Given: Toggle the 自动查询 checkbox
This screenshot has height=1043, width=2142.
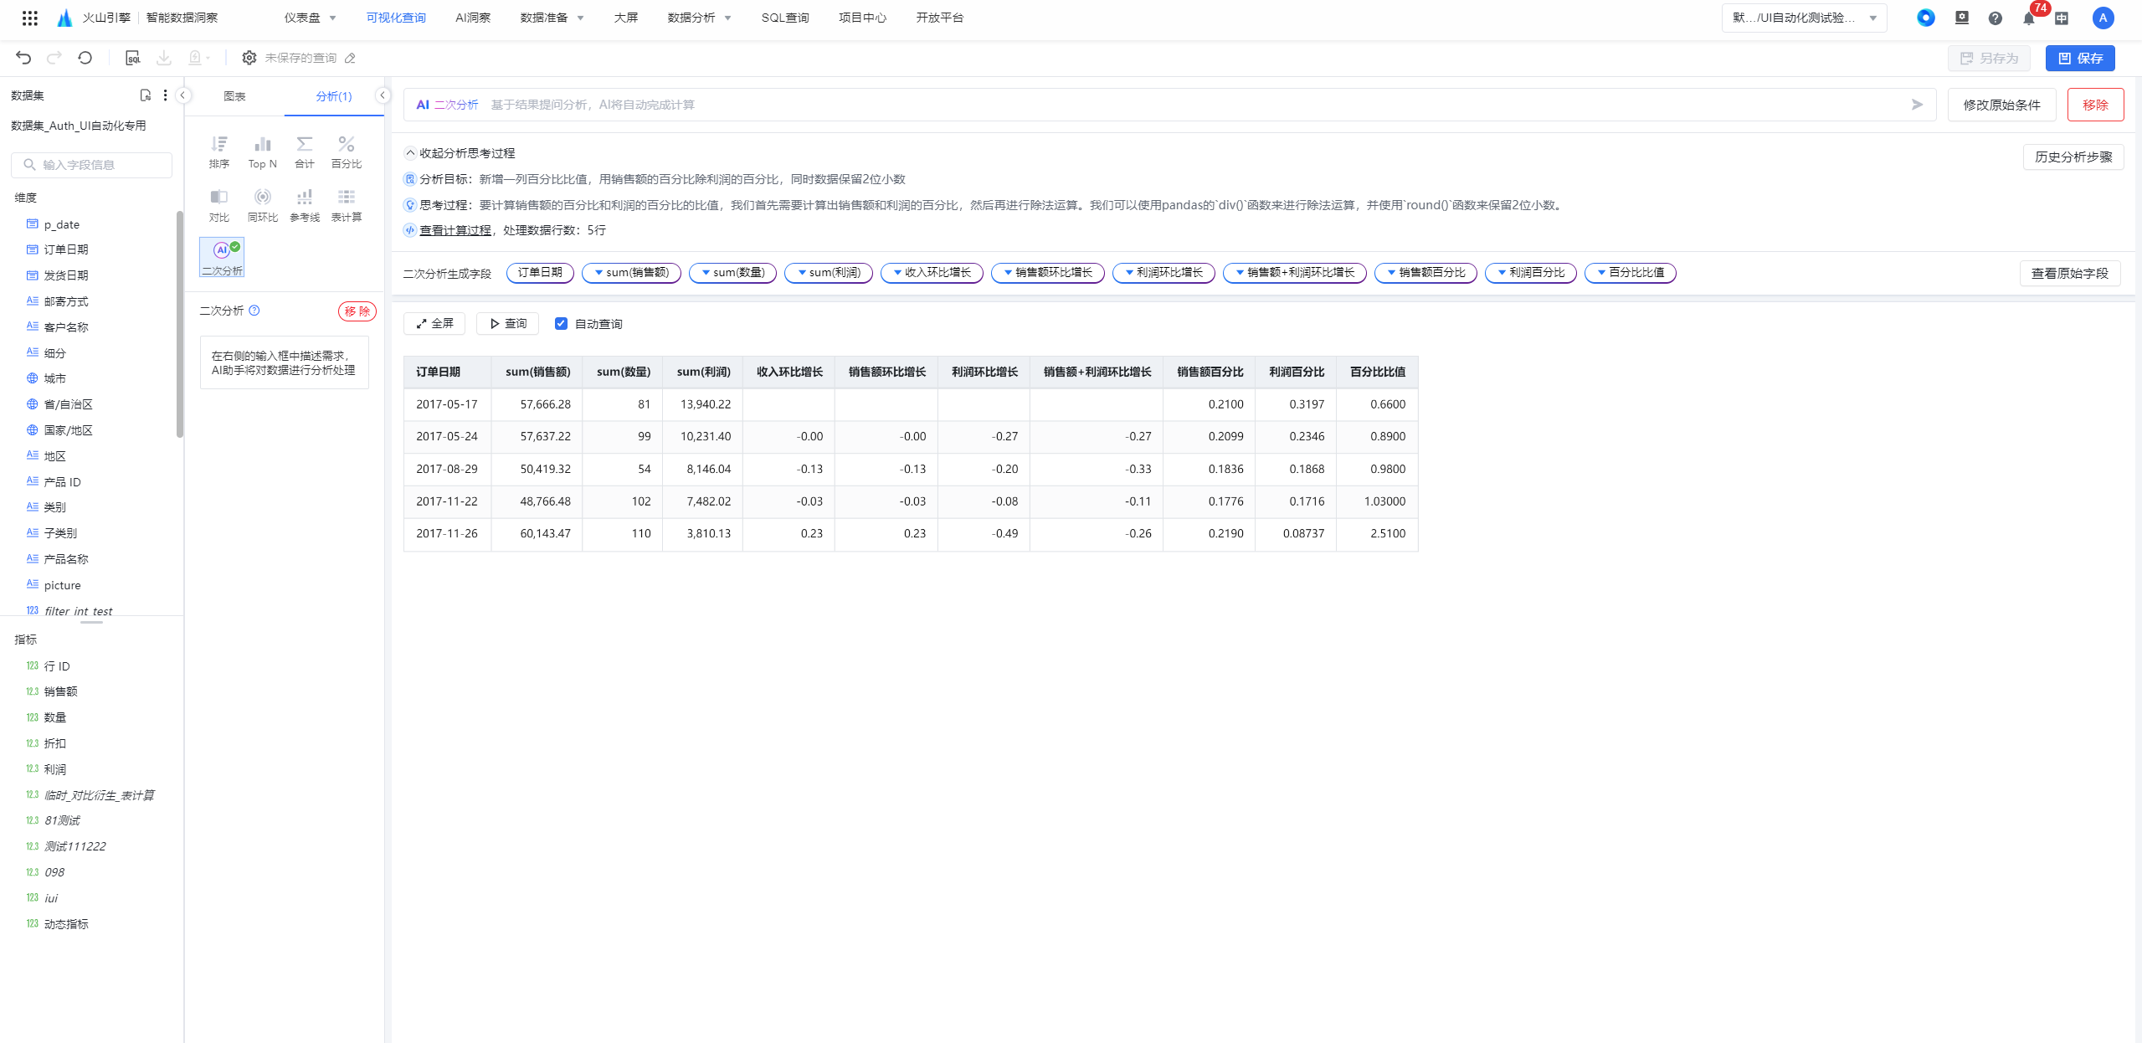Looking at the screenshot, I should pos(561,324).
